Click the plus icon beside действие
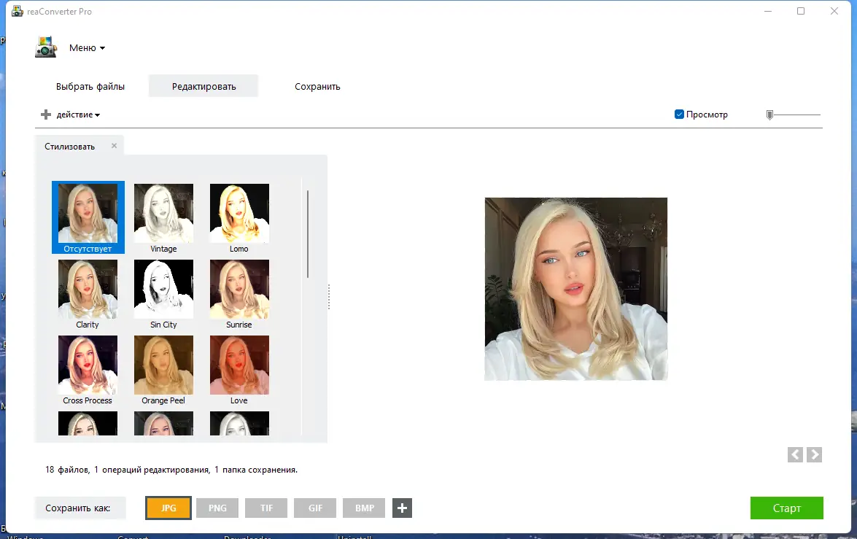 (46, 115)
